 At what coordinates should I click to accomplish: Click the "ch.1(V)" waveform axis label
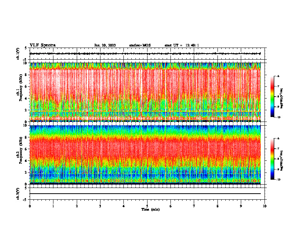[x=18, y=54]
